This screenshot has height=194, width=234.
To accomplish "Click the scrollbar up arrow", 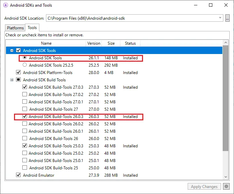I will click(x=226, y=43).
